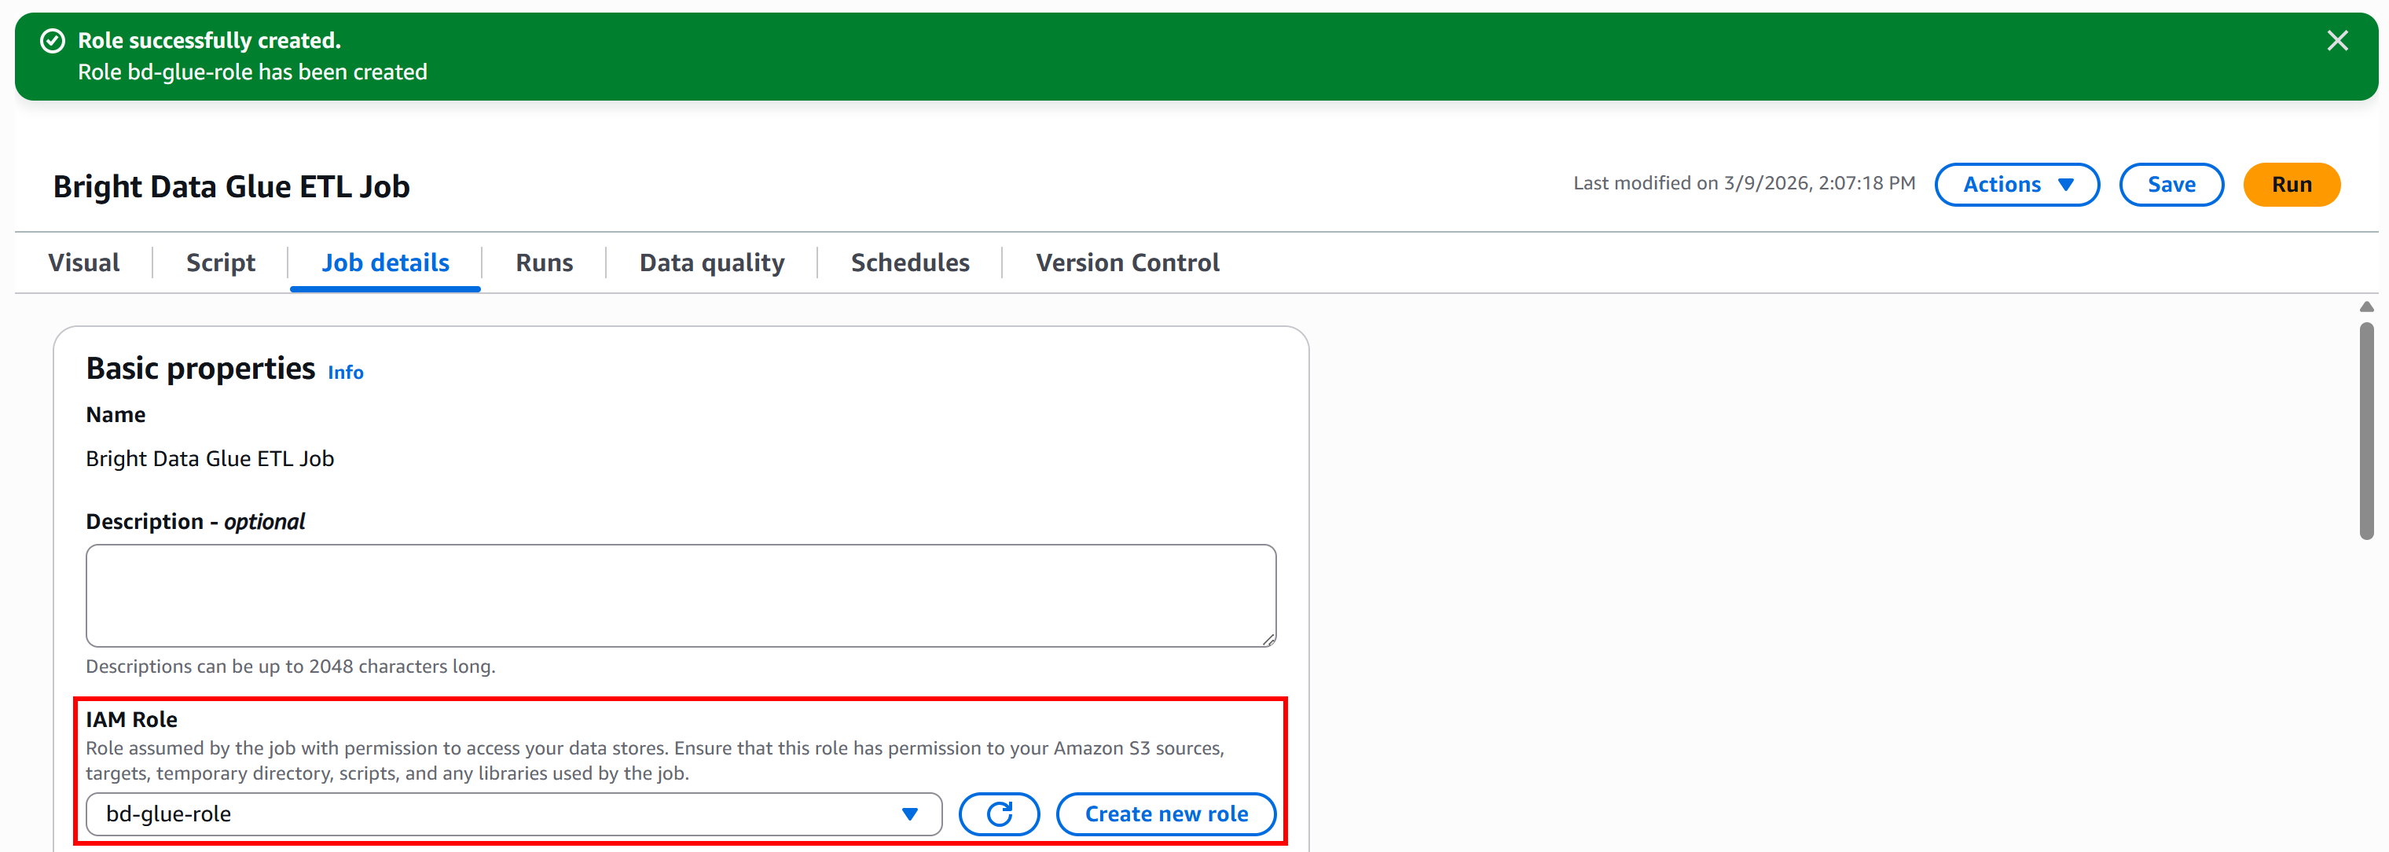
Task: Go to the Runs tab
Action: 545,263
